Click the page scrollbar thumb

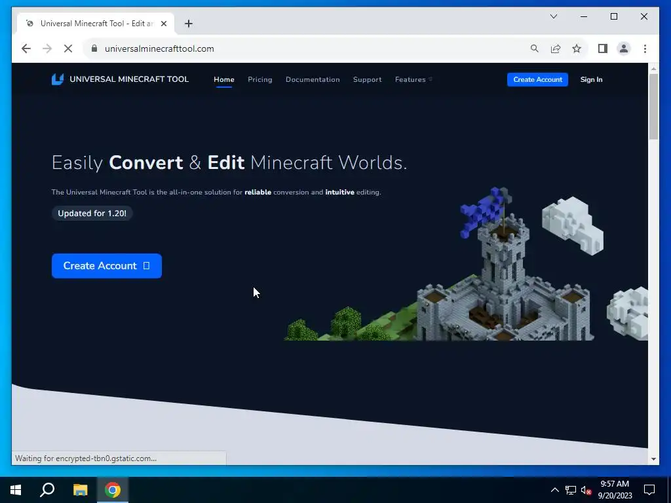pos(653,107)
